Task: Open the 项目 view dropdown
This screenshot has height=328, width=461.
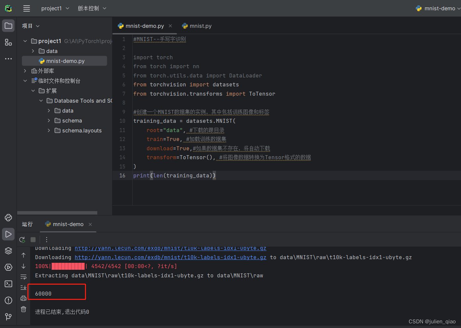Action: pos(30,26)
